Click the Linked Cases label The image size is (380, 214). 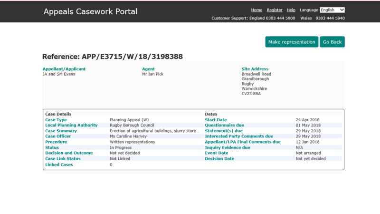pos(59,165)
